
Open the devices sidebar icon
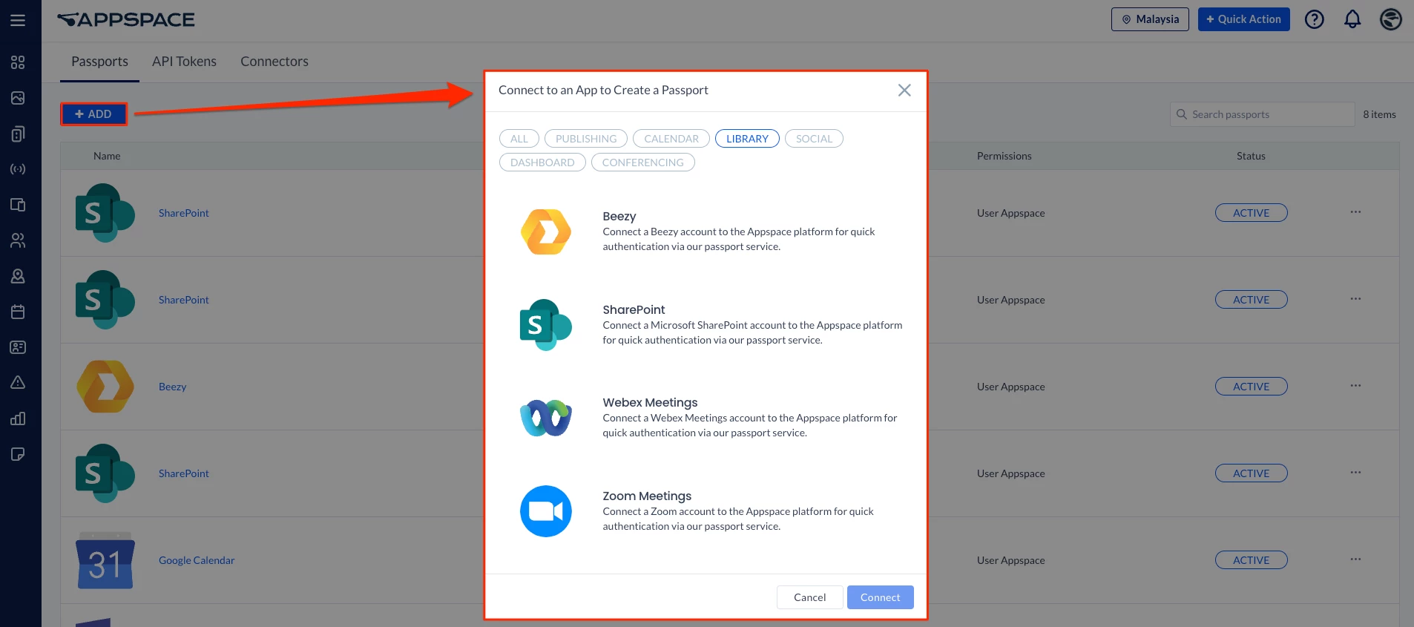pyautogui.click(x=18, y=205)
